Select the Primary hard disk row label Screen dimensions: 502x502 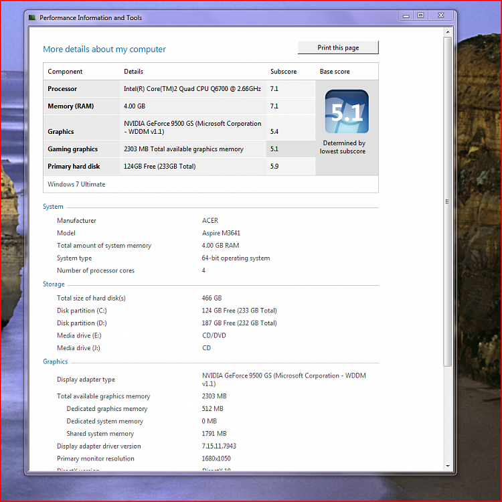(x=74, y=166)
